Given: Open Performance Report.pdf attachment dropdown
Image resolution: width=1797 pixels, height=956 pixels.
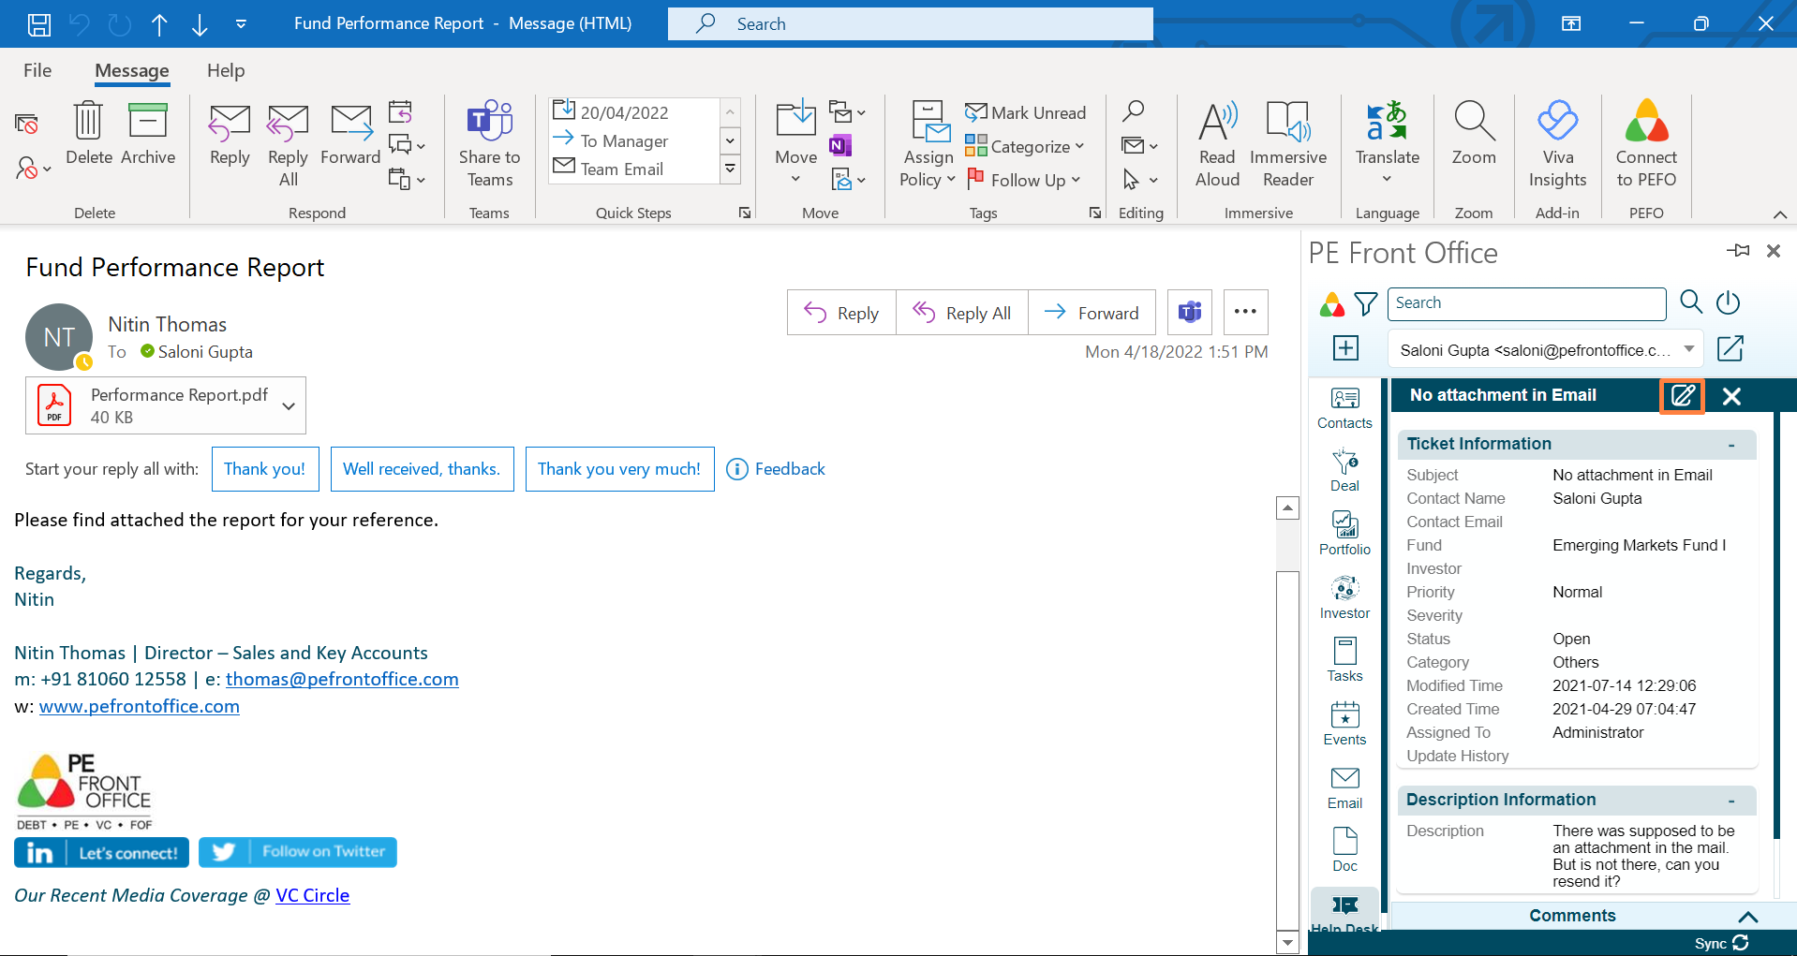Looking at the screenshot, I should 289,406.
